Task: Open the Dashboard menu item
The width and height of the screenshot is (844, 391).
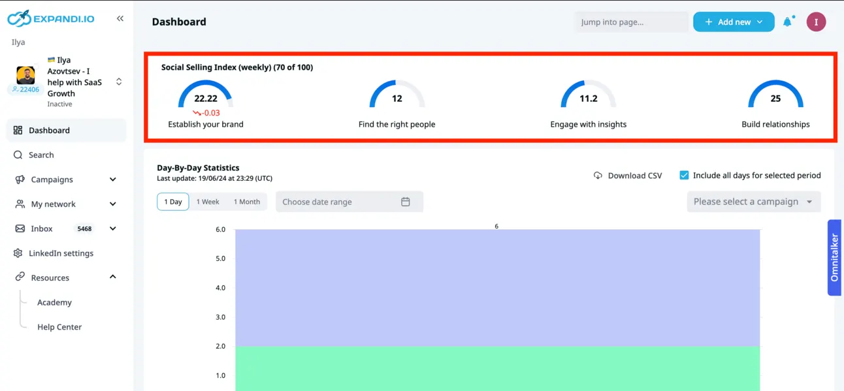Action: [66, 130]
